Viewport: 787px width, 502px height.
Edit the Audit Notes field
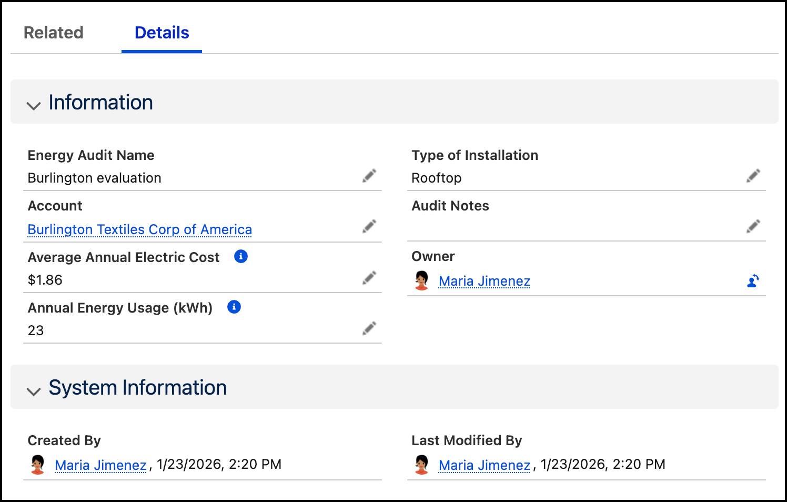753,225
